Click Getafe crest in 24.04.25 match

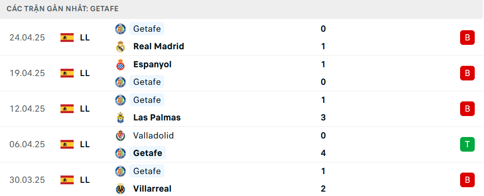click(x=121, y=29)
